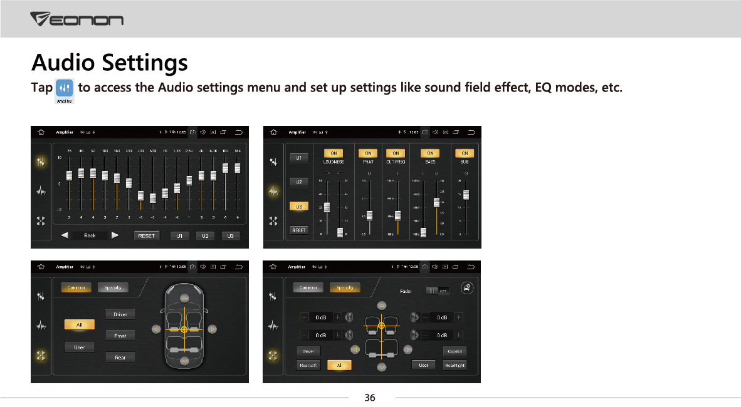
Task: Click RESET button on the Loudness screen
Action: pyautogui.click(x=298, y=230)
